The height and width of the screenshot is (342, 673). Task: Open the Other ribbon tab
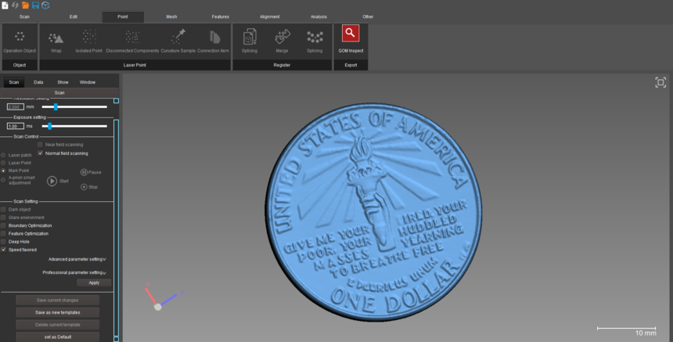pyautogui.click(x=368, y=16)
